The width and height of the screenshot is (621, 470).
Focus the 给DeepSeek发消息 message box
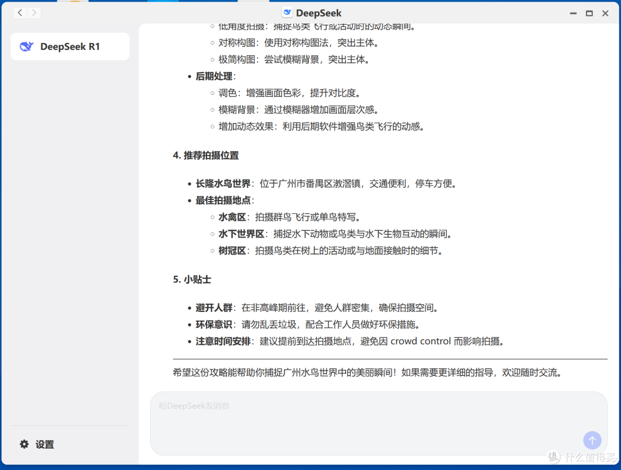click(x=378, y=423)
